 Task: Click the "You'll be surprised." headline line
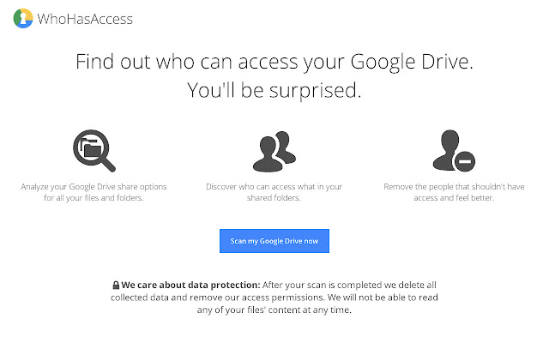click(274, 90)
